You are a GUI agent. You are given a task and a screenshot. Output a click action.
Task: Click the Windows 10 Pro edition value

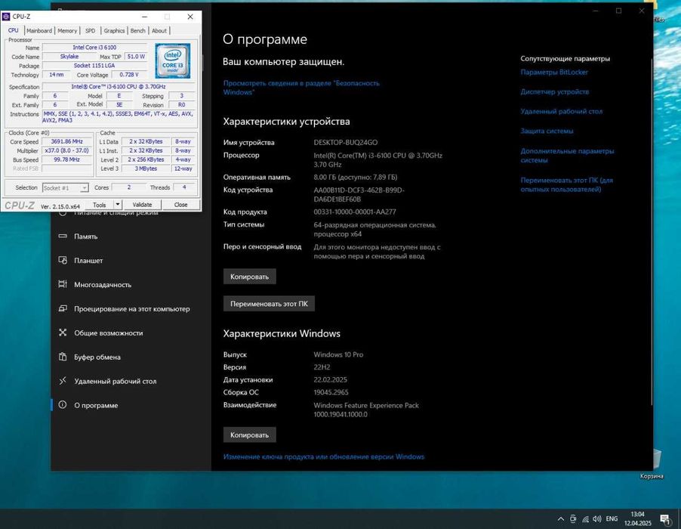click(338, 354)
